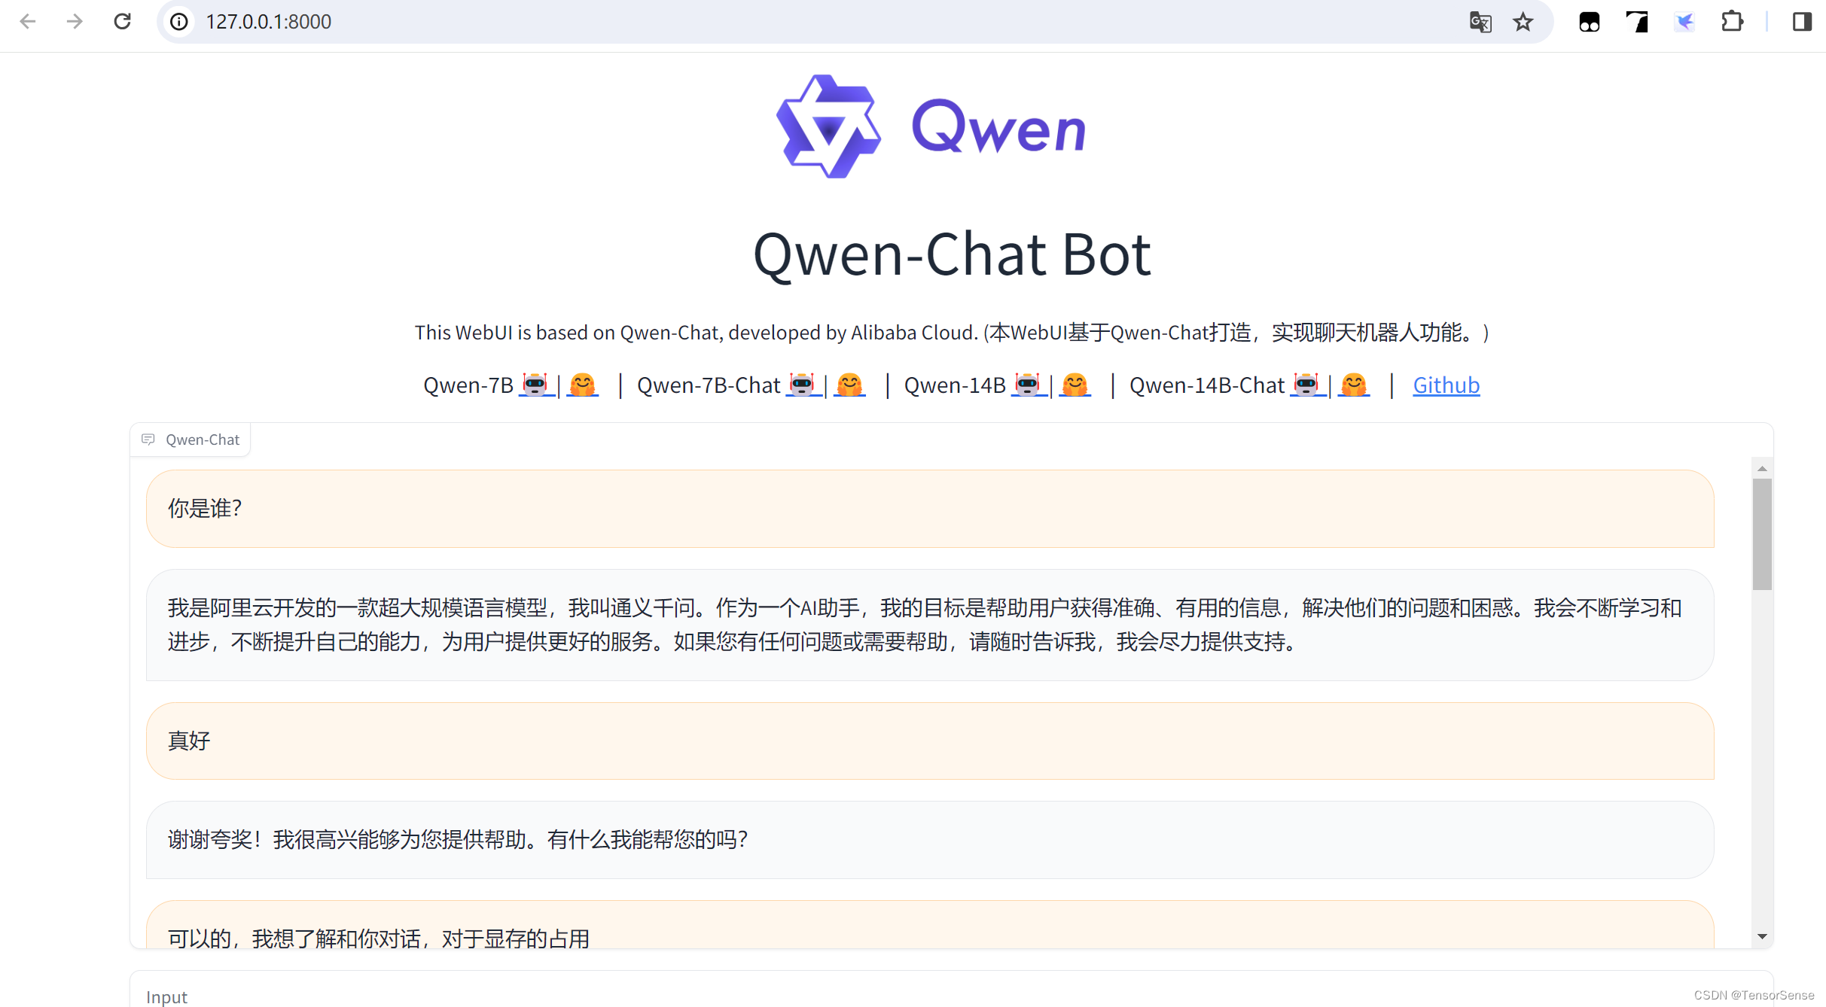Click the browser forward arrow

click(75, 21)
